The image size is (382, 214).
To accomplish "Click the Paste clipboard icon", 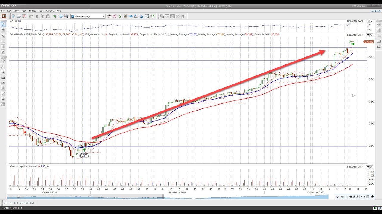I will click(48, 16).
